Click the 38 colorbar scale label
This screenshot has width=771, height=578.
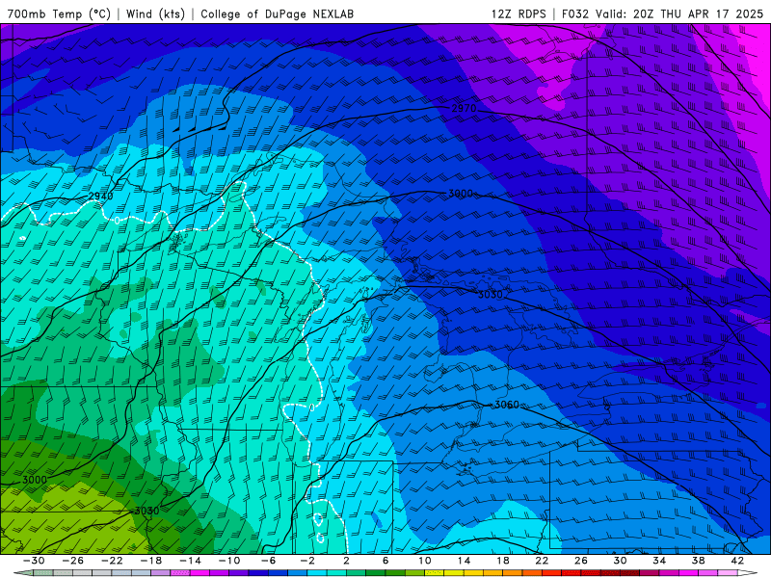tap(698, 561)
